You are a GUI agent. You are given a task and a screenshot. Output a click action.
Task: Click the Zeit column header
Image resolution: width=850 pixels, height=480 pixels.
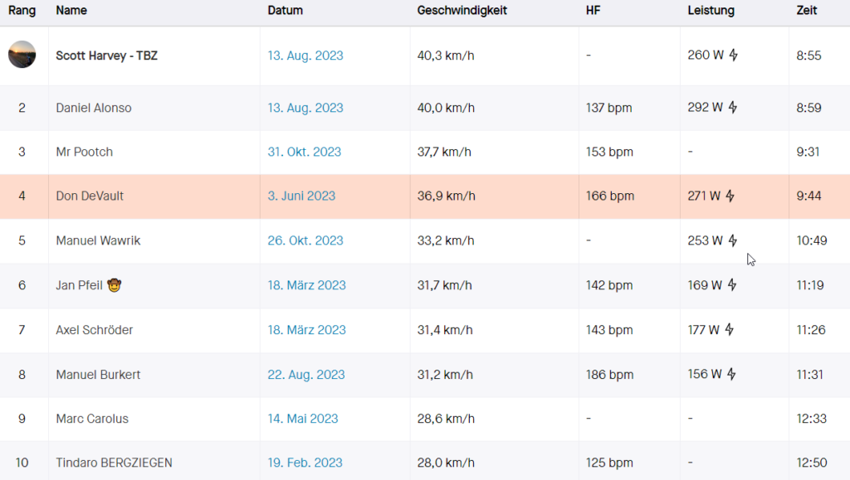pyautogui.click(x=806, y=11)
